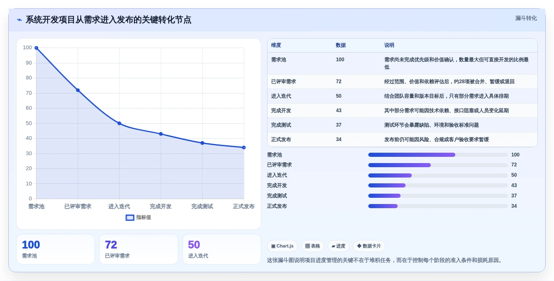The width and height of the screenshot is (554, 281).
Task: Click the table value 37
Action: 339,125
